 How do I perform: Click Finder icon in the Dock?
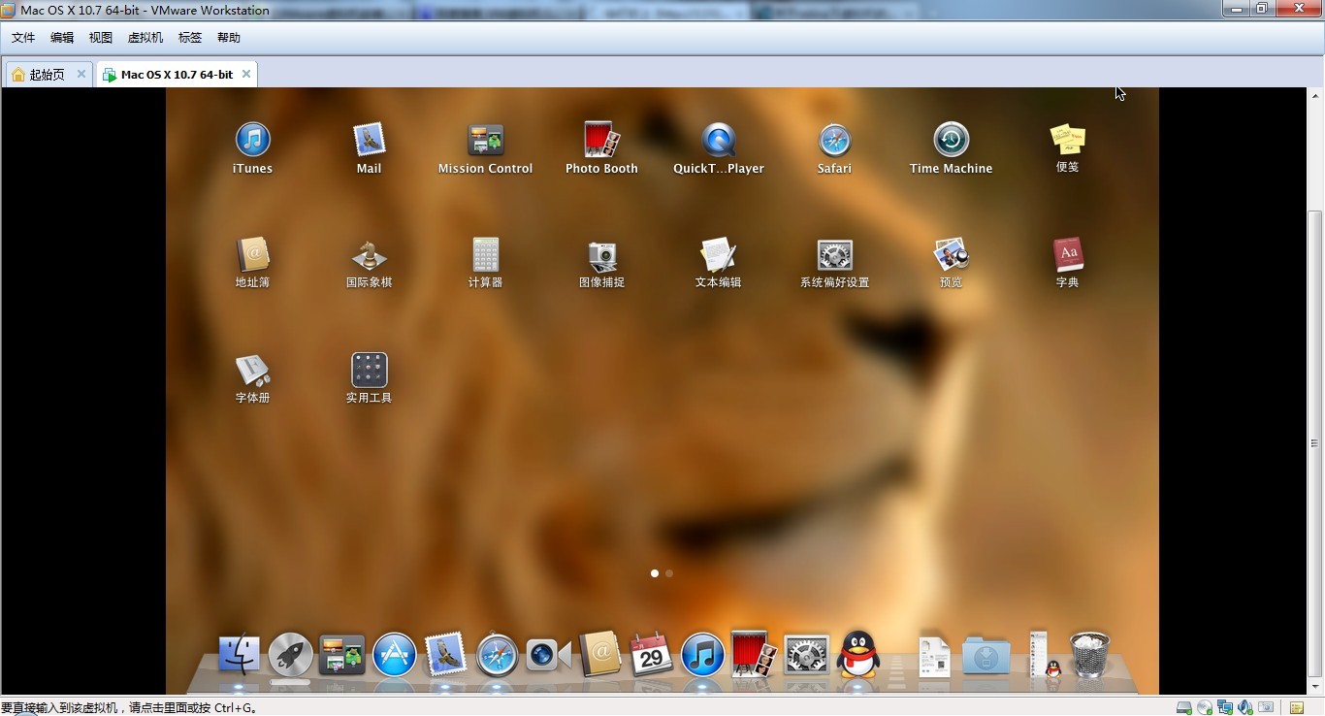point(239,655)
